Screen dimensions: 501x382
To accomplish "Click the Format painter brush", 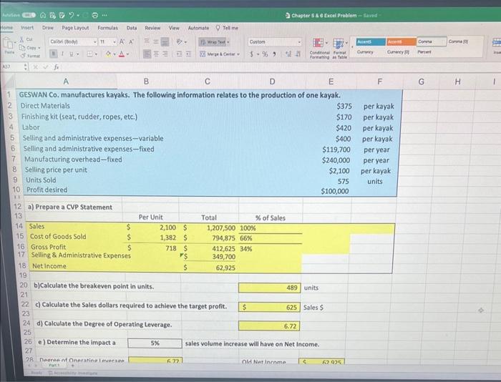I will coord(23,56).
